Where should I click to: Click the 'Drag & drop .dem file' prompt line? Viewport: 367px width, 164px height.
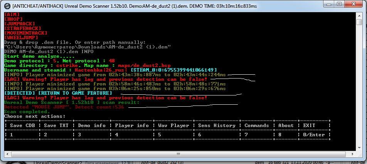click(75, 42)
